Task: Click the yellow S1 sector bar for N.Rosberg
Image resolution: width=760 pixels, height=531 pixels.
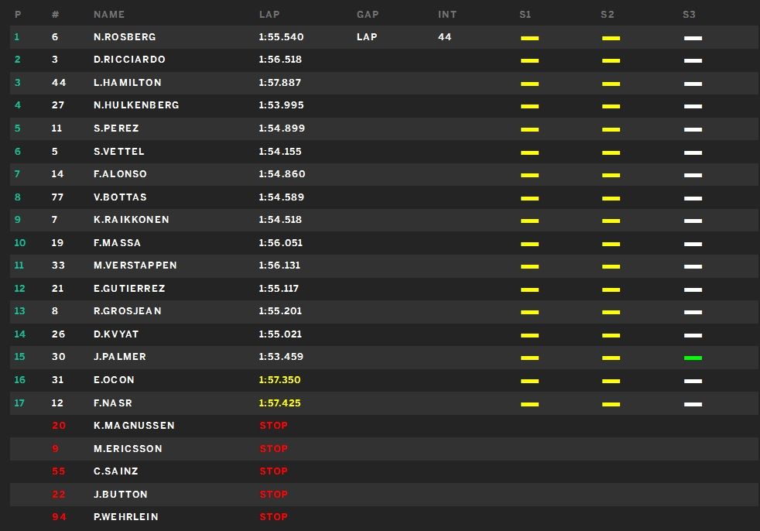Action: (530, 38)
